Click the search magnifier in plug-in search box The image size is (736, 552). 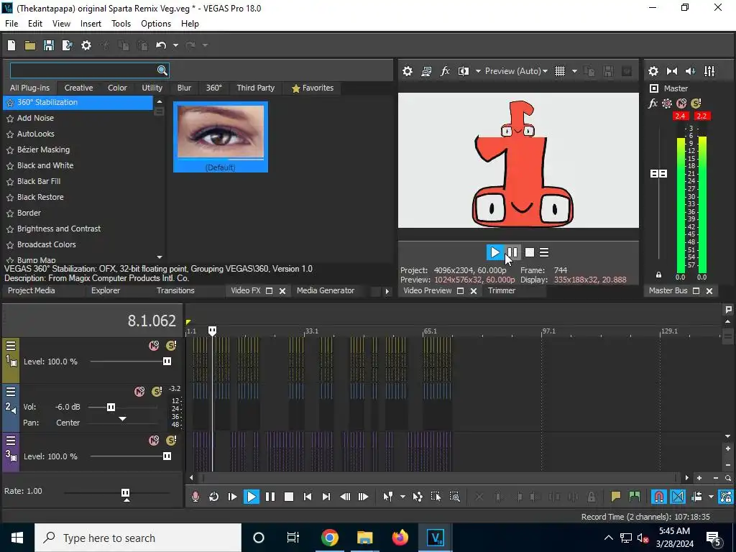[162, 70]
